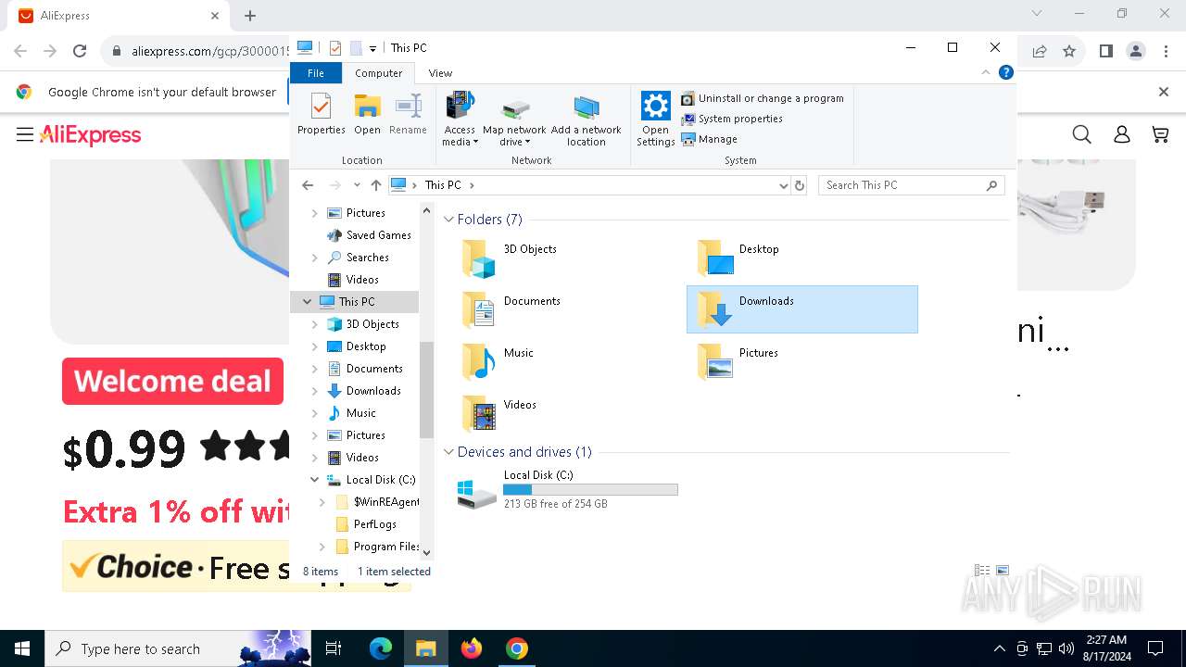Bookmark this page with the star
Screen dimensions: 1186x667
[1069, 52]
